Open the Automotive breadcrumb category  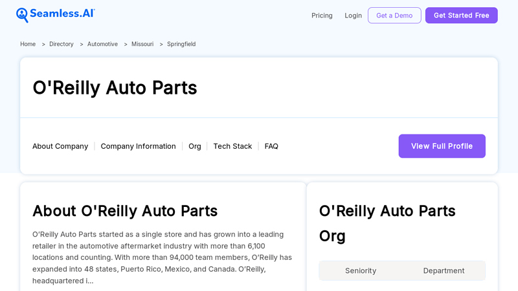pos(102,44)
